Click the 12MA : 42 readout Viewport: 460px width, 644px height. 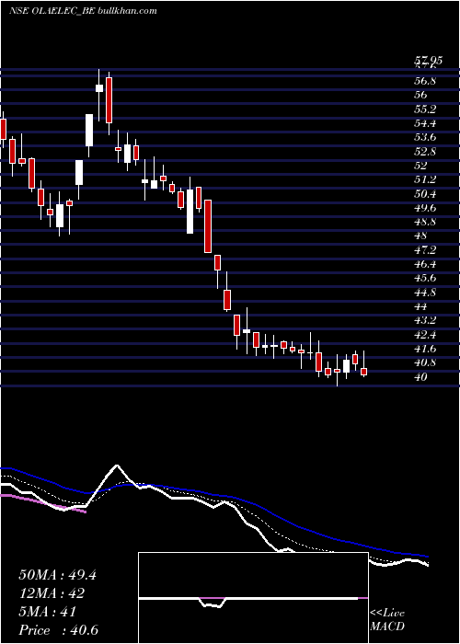(52, 593)
